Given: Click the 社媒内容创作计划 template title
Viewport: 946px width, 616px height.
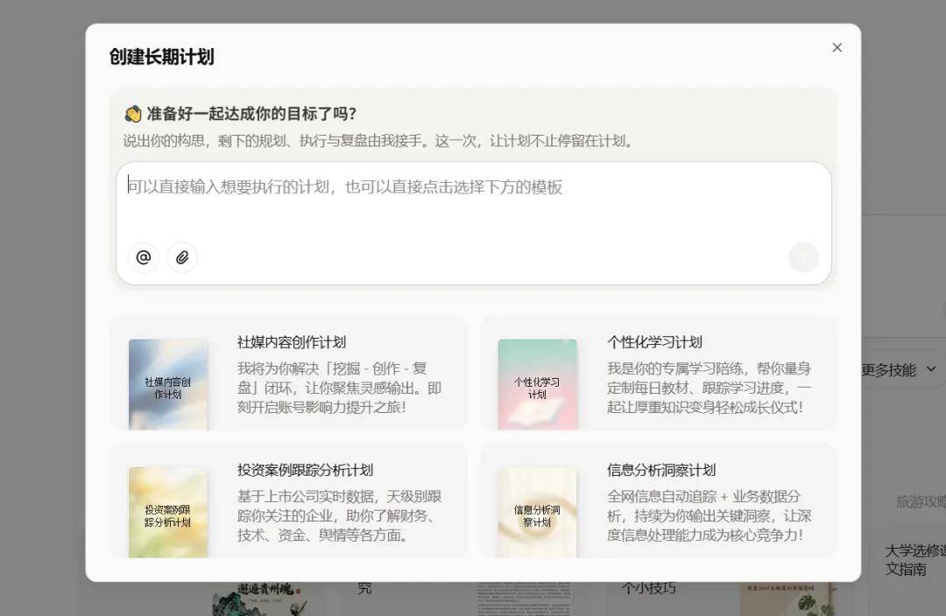Looking at the screenshot, I should (292, 342).
